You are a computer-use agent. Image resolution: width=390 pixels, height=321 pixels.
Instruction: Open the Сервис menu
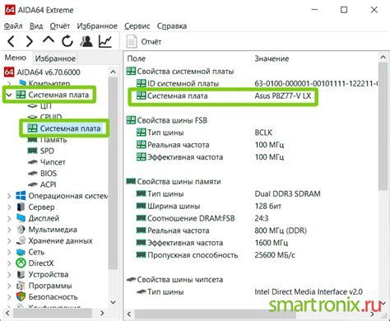[x=137, y=26]
